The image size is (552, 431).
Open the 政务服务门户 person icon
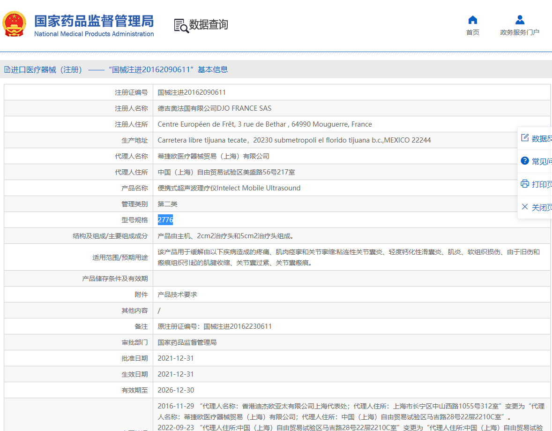(520, 20)
